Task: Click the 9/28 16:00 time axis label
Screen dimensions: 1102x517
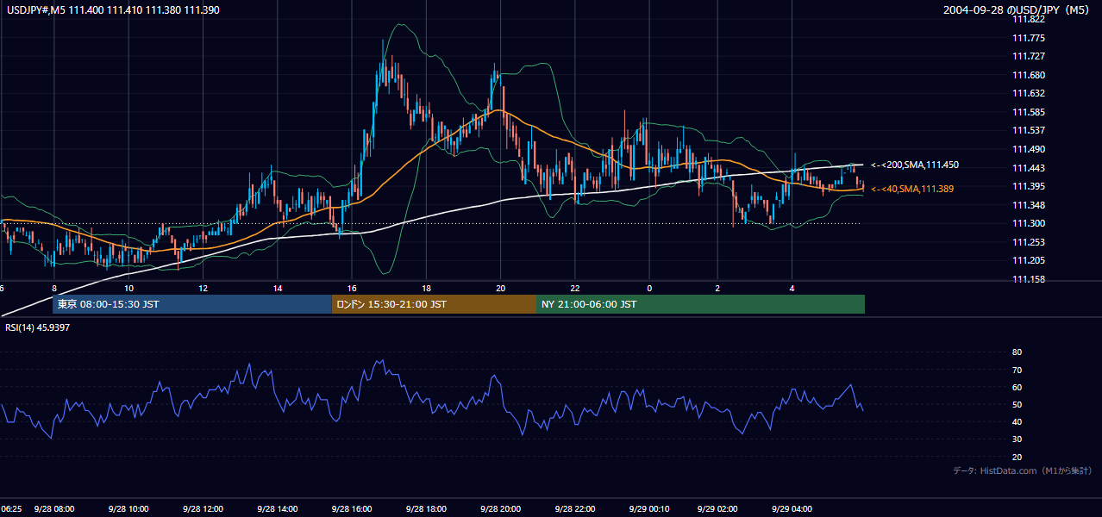Action: coord(352,509)
